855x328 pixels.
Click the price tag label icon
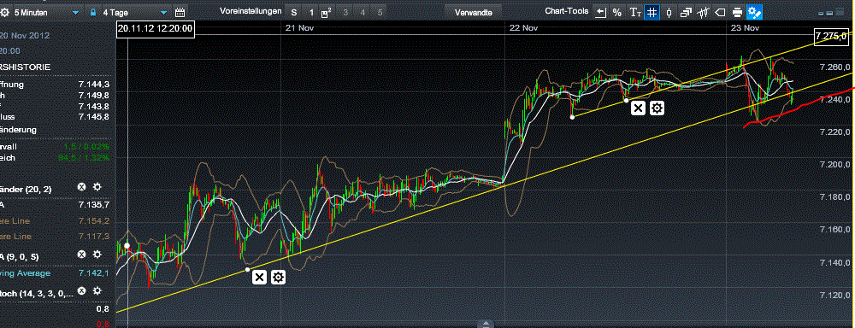pyautogui.click(x=720, y=12)
